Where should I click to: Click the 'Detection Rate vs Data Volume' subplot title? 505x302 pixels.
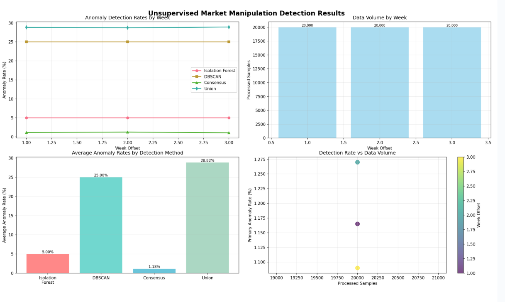(357, 153)
